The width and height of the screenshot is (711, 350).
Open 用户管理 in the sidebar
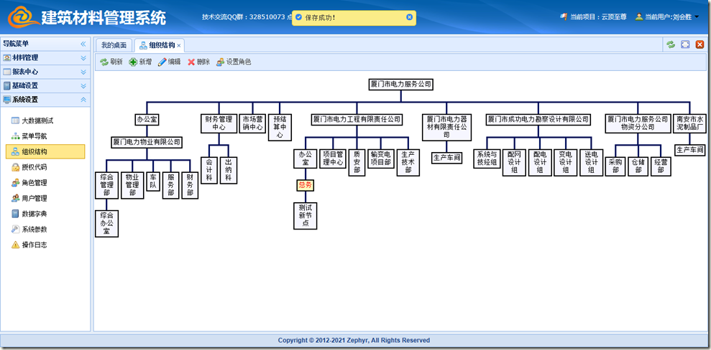pyautogui.click(x=34, y=199)
